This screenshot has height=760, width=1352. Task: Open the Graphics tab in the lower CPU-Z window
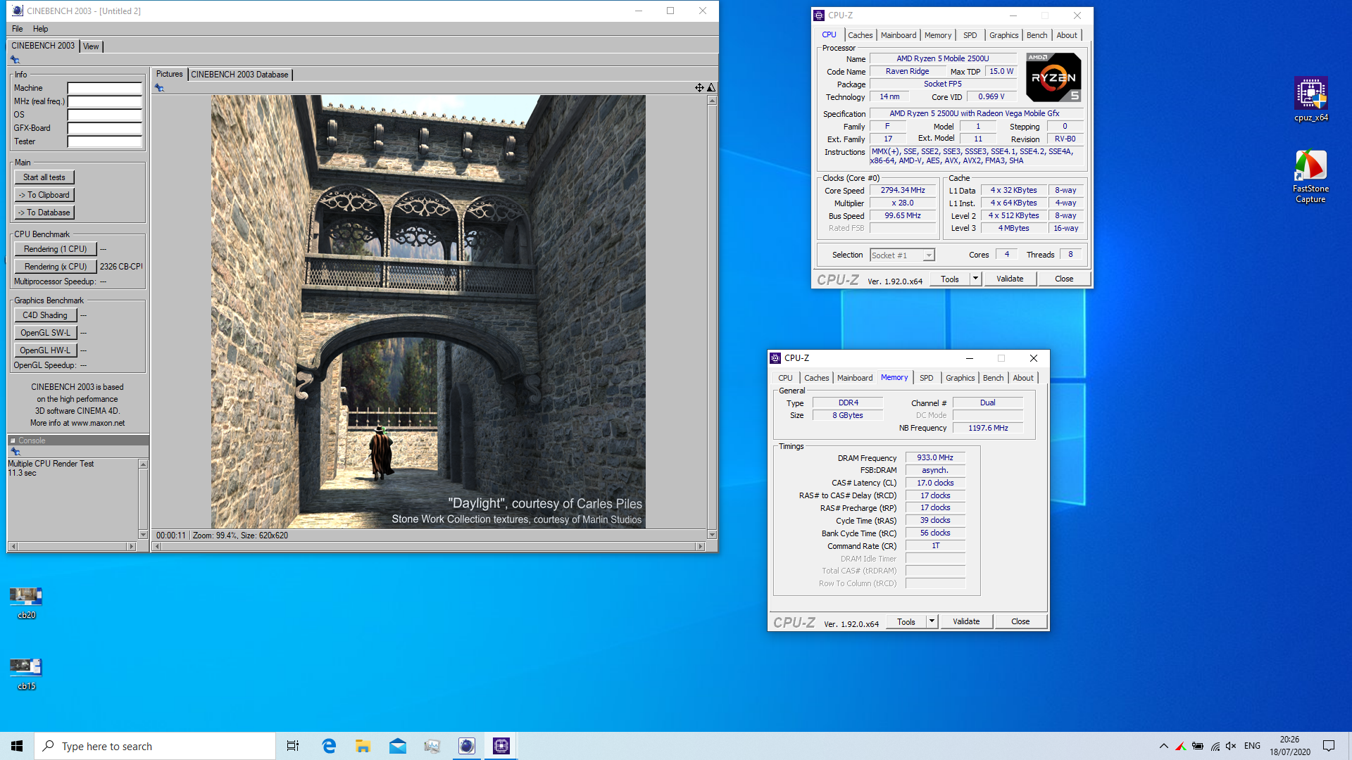click(960, 378)
